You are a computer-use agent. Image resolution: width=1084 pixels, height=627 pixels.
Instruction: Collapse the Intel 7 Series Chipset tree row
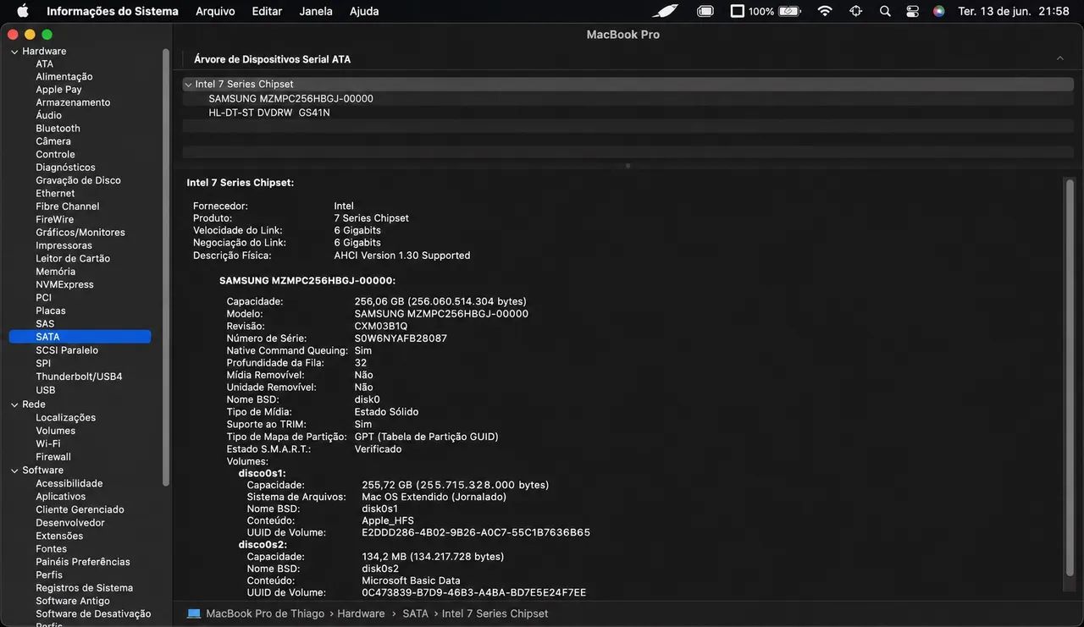[188, 85]
